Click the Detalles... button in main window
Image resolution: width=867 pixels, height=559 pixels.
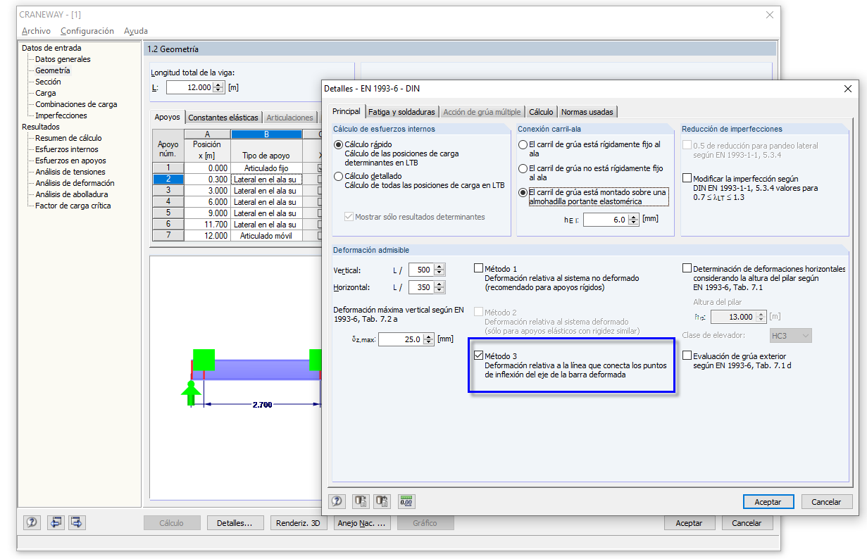(235, 523)
